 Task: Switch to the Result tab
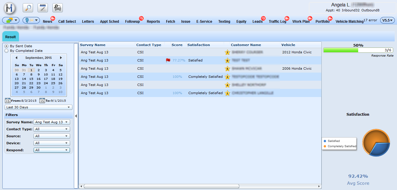point(11,37)
